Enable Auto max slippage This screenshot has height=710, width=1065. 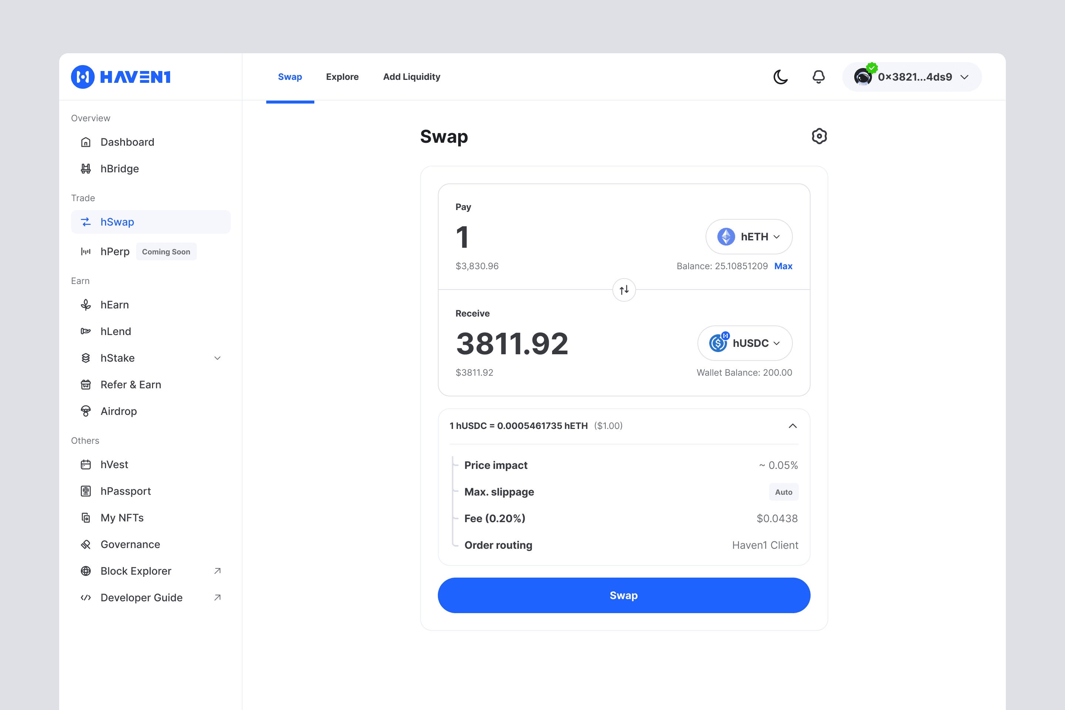click(x=783, y=492)
